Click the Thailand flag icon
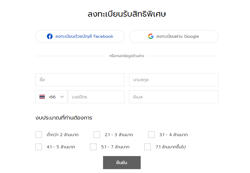 tap(42, 97)
